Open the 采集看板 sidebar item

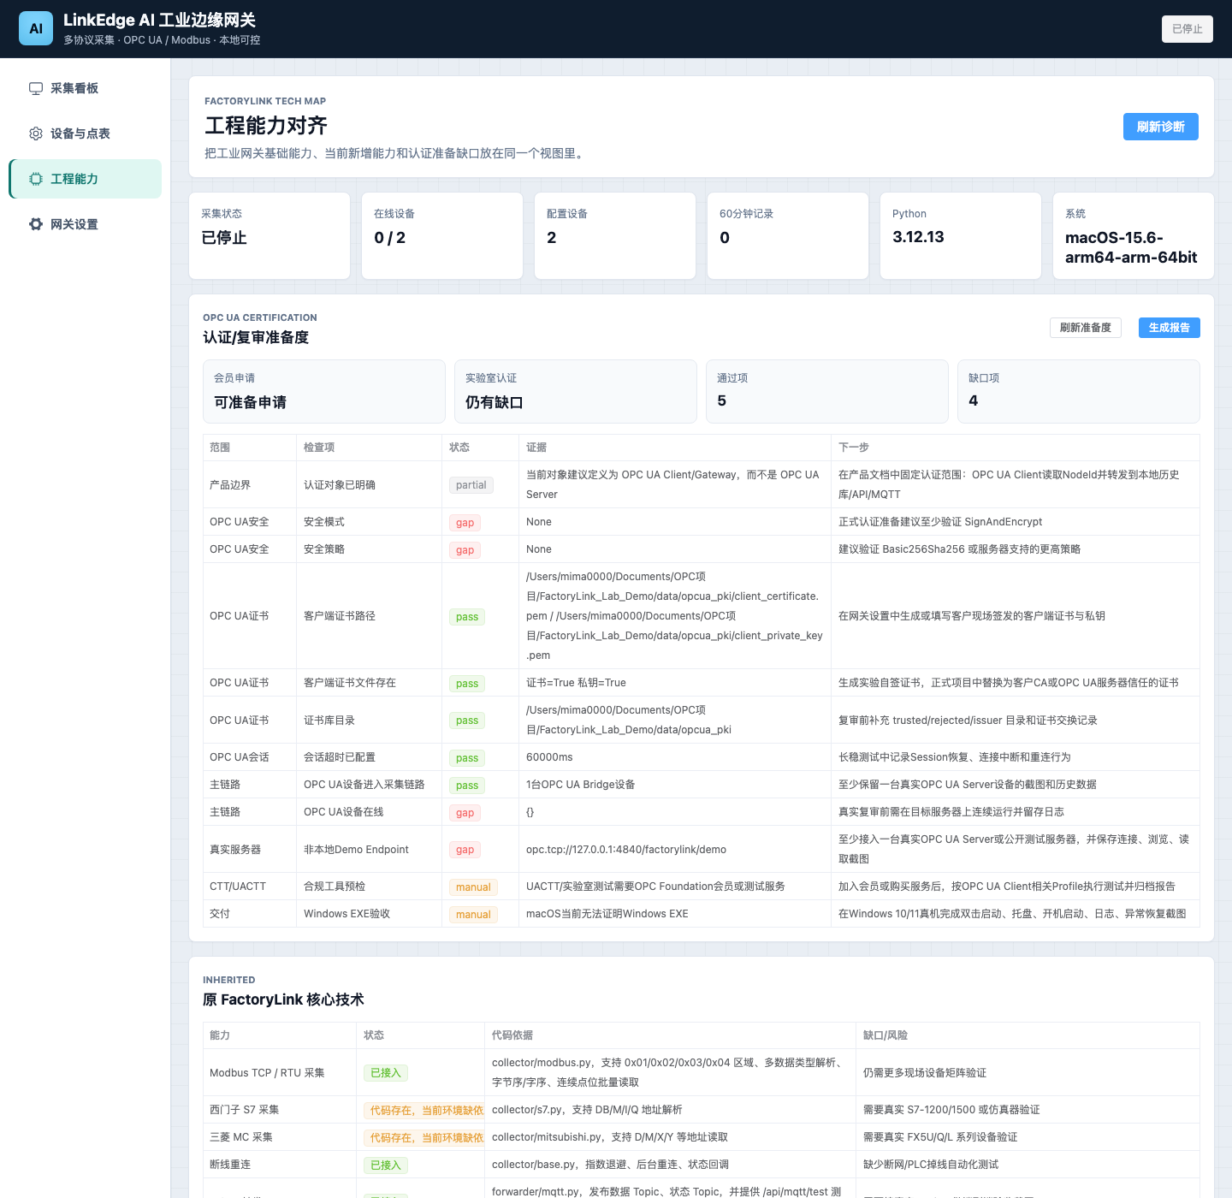click(86, 88)
